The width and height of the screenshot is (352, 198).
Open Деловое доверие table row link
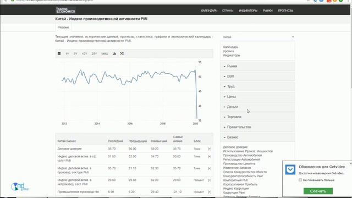coord(69,149)
